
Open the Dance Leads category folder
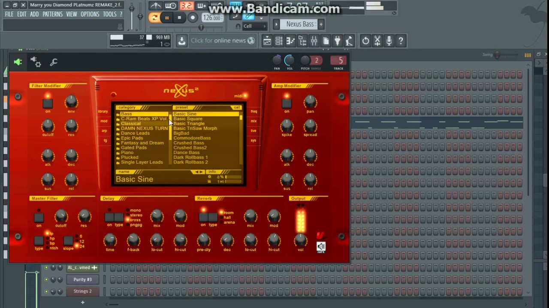click(143, 133)
